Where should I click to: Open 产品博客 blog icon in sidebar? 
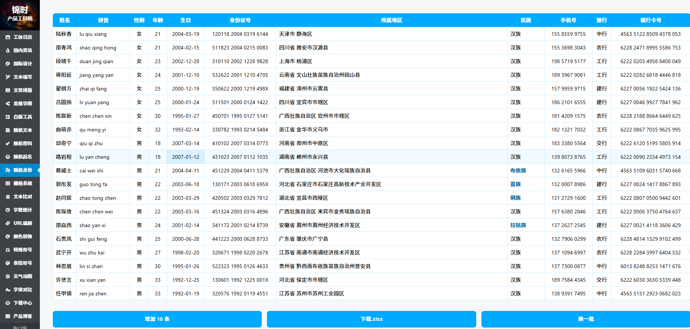coord(8,316)
